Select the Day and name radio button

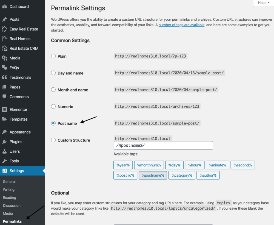click(53, 73)
